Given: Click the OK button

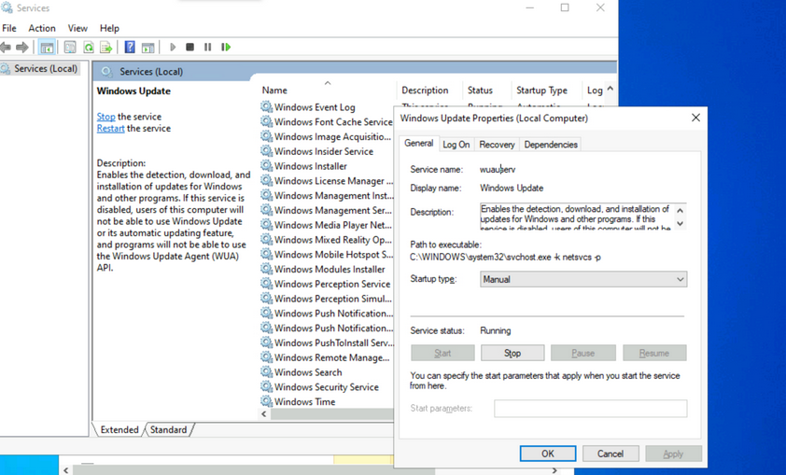Looking at the screenshot, I should [x=548, y=454].
